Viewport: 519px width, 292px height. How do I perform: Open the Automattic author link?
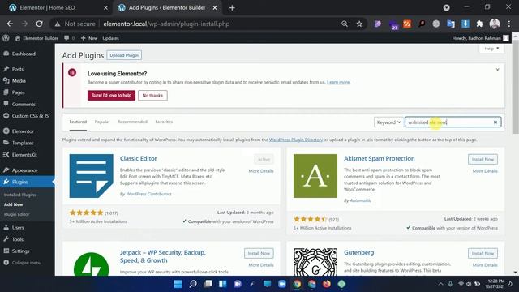coord(360,200)
